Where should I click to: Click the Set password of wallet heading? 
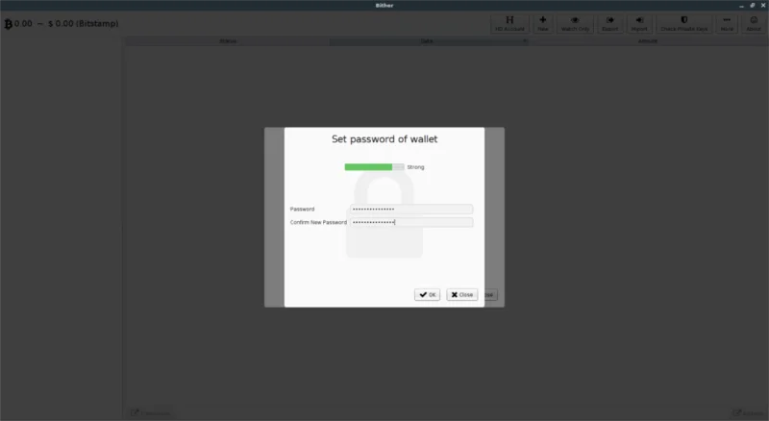tap(384, 139)
